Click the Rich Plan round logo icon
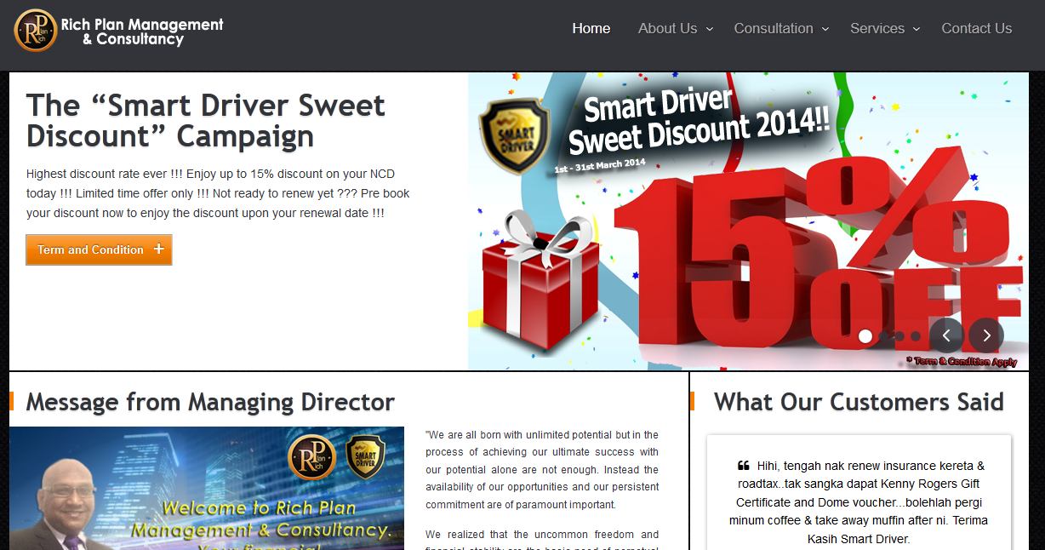This screenshot has width=1045, height=550. point(36,31)
